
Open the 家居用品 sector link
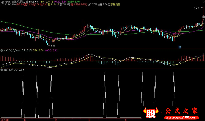115,5
